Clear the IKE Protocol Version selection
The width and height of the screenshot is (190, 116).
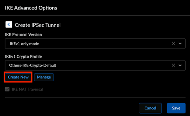(x=173, y=44)
